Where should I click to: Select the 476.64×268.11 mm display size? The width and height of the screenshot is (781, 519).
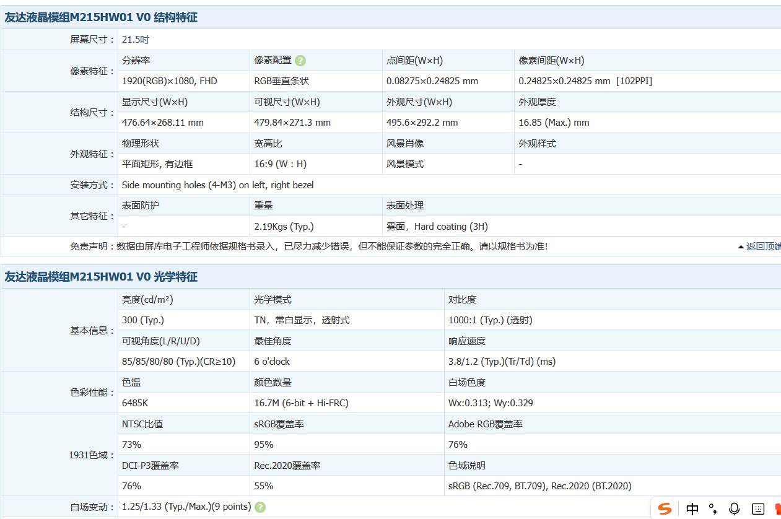click(x=163, y=123)
